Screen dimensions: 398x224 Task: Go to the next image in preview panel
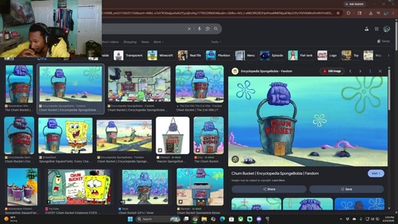point(360,72)
